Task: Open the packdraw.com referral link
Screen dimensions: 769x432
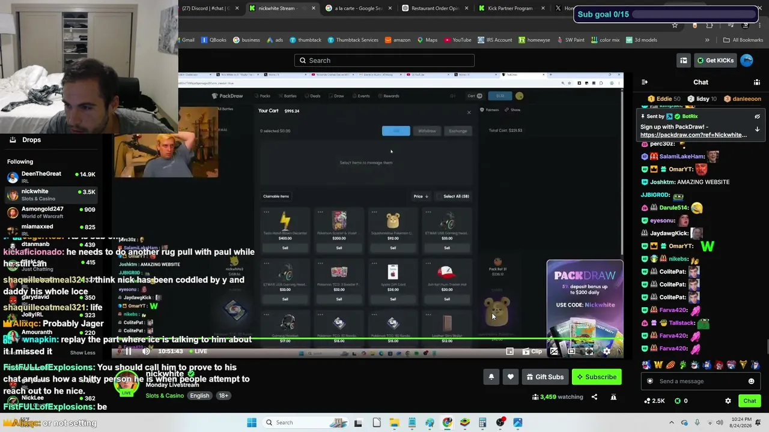Action: (x=693, y=135)
